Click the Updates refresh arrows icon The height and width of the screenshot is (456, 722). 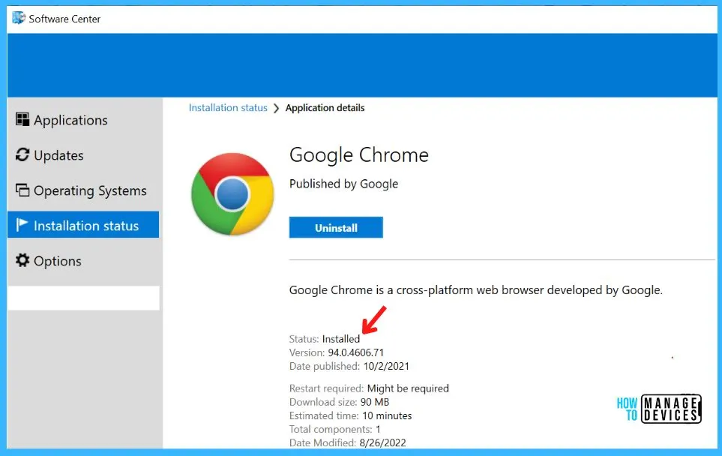coord(22,154)
